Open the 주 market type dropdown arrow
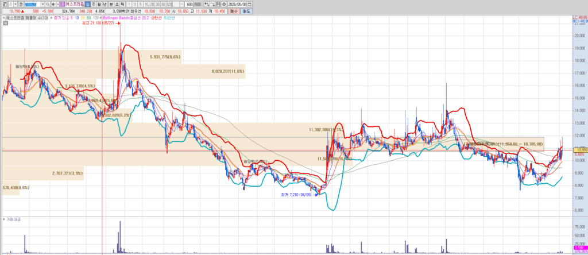The height and width of the screenshot is (255, 588). click(16, 4)
